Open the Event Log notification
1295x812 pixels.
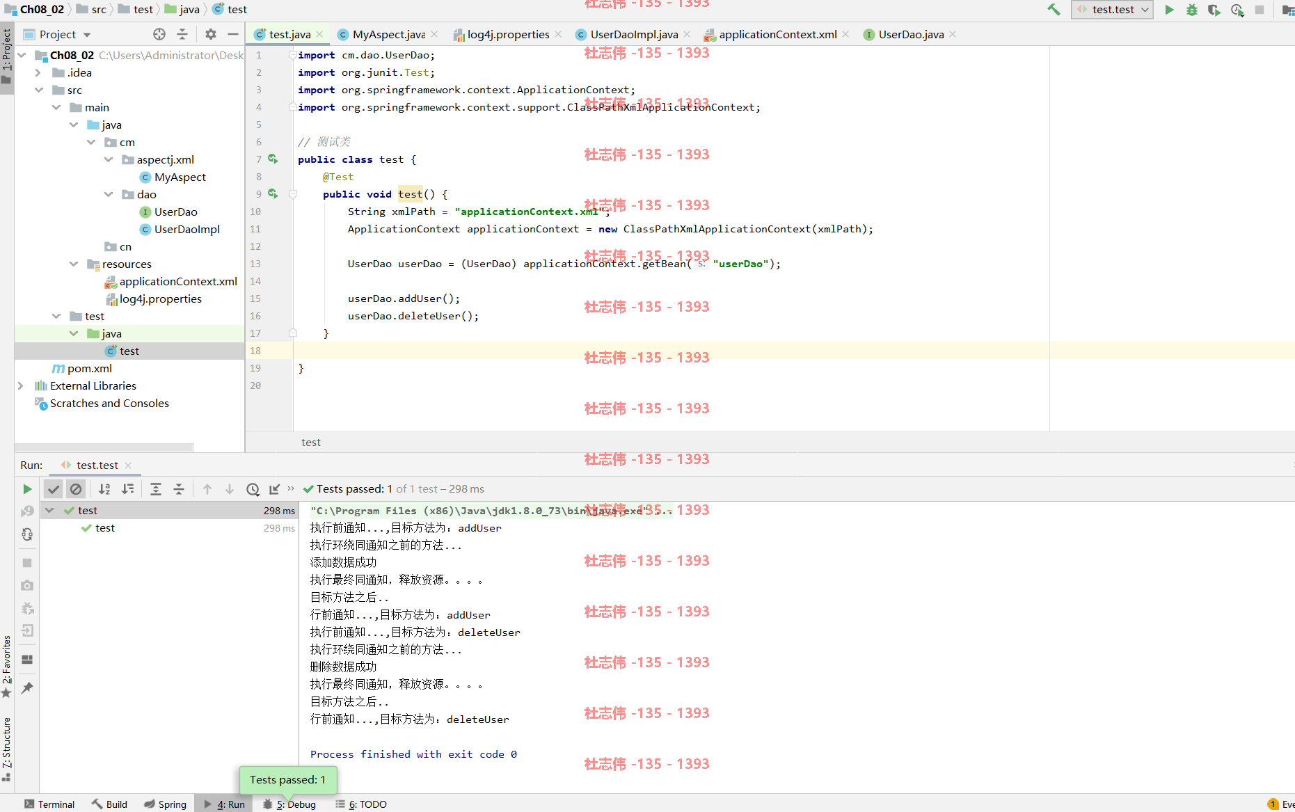click(x=1281, y=804)
